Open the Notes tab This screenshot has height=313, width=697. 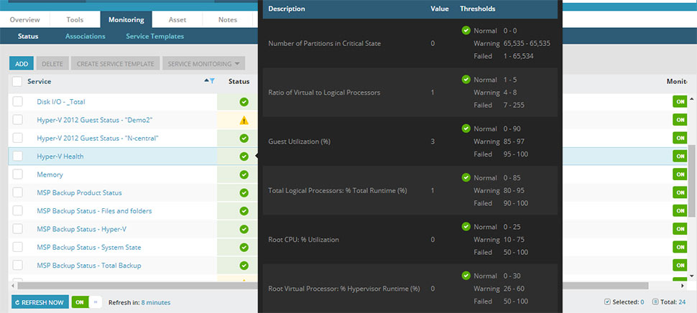pos(228,19)
